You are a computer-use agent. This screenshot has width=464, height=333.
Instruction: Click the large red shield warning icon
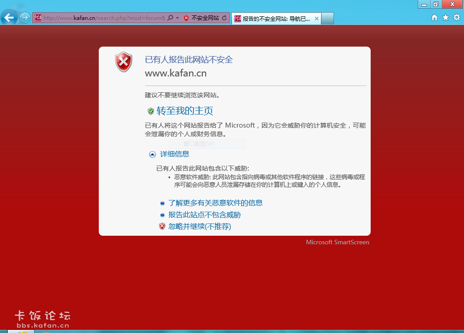pyautogui.click(x=123, y=62)
